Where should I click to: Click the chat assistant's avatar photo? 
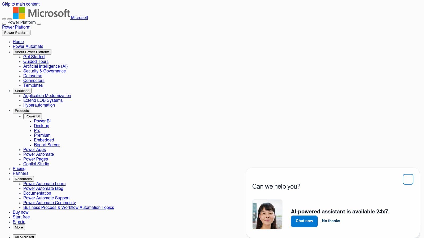pos(267,214)
